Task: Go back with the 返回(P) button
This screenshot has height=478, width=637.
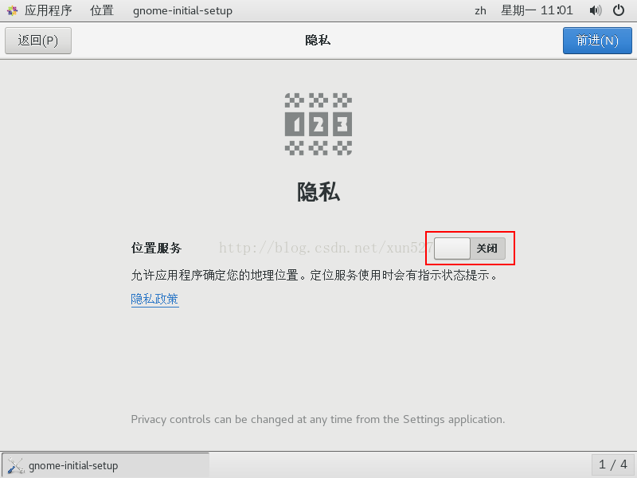Action: coord(38,41)
